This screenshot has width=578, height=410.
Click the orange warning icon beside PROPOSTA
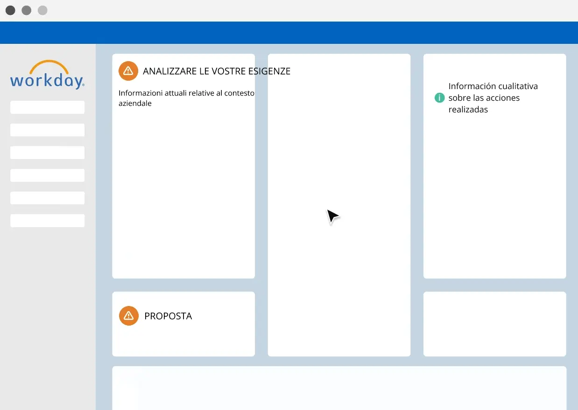point(129,316)
